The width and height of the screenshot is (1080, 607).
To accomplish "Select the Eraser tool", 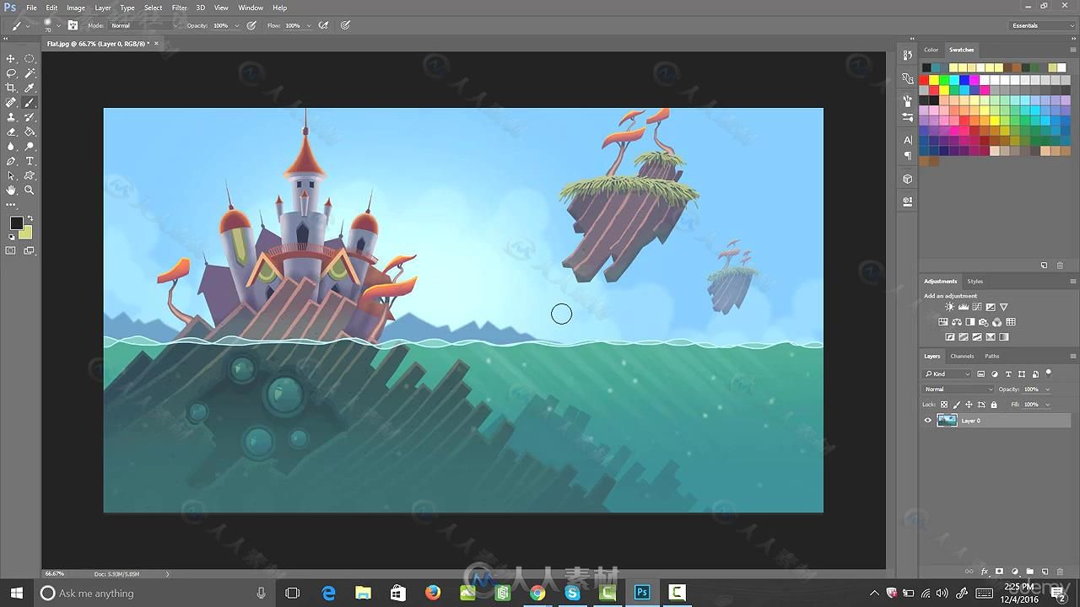I will coord(11,132).
